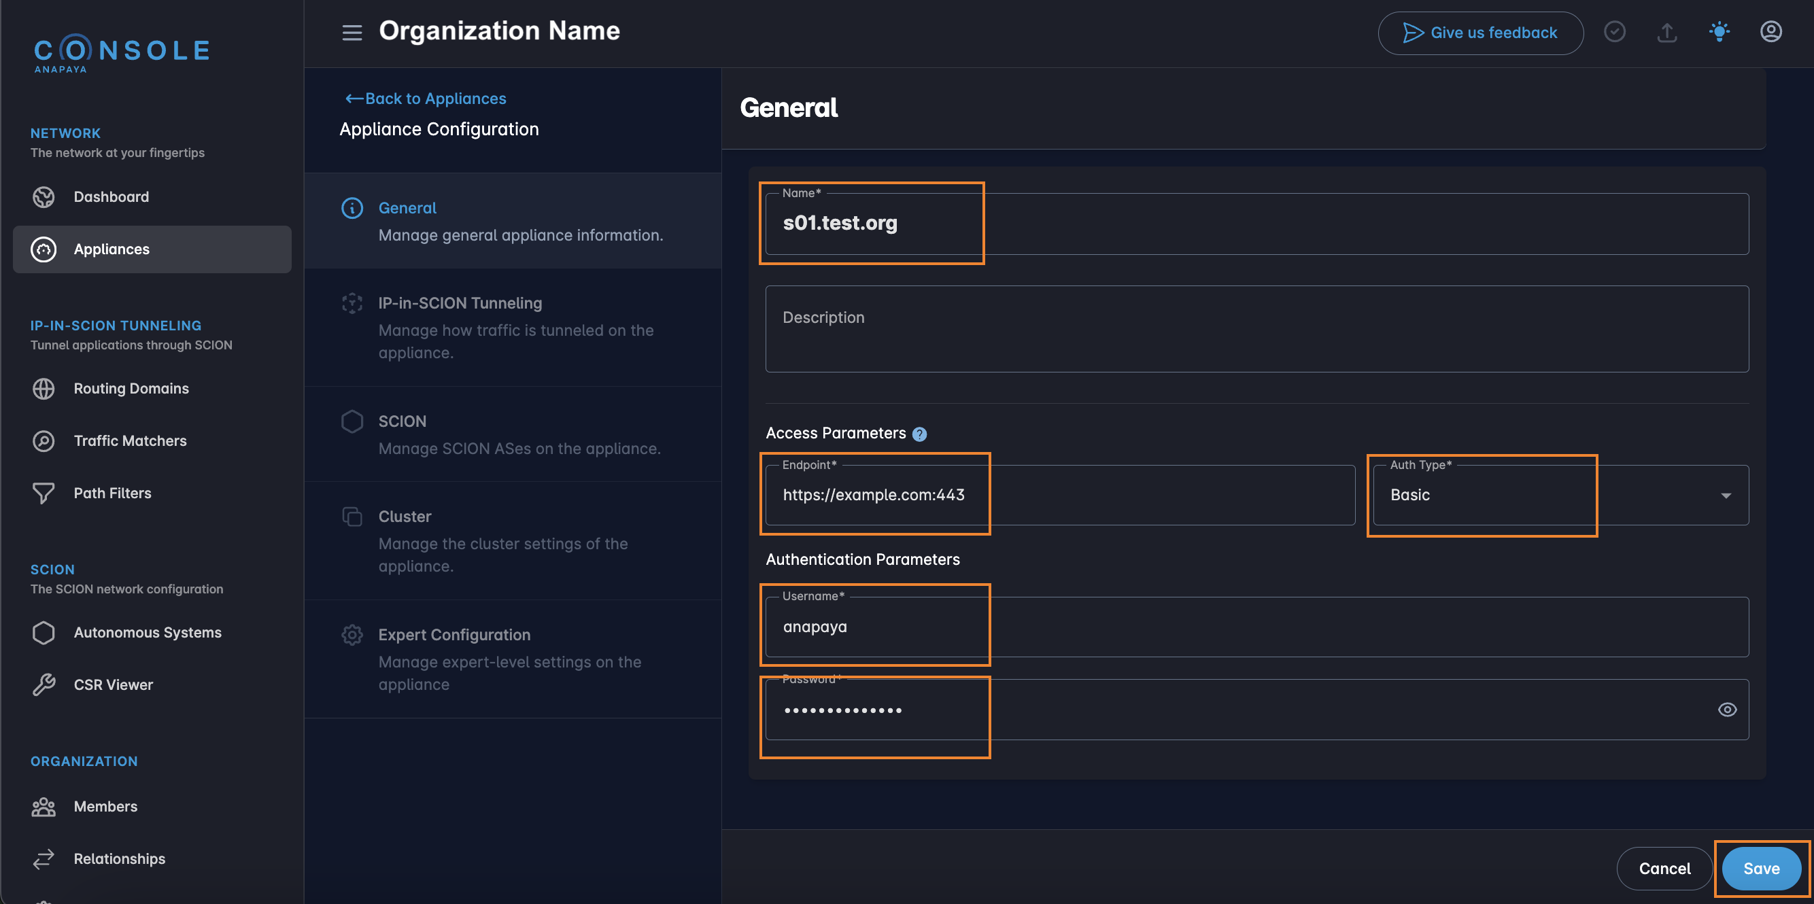This screenshot has height=904, width=1814.
Task: Click the Path Filters funnel icon
Action: click(43, 493)
